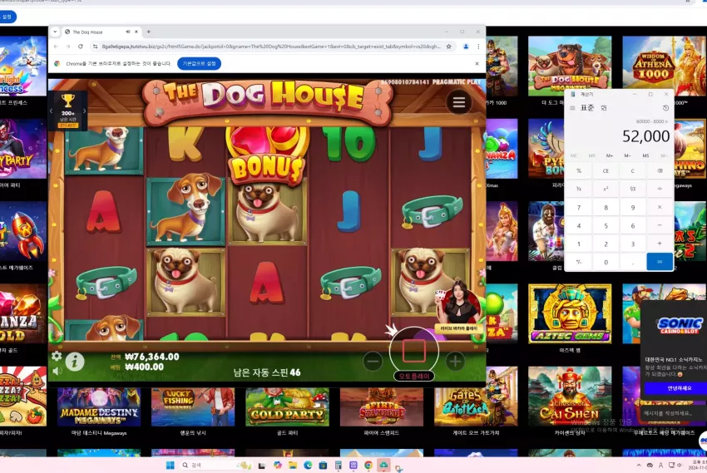
Task: Click the blue 안녕하세요 chat button
Action: (x=675, y=388)
